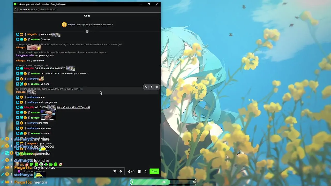
Task: Click message no fui yooo by steffanyu
Action: tap(45, 128)
